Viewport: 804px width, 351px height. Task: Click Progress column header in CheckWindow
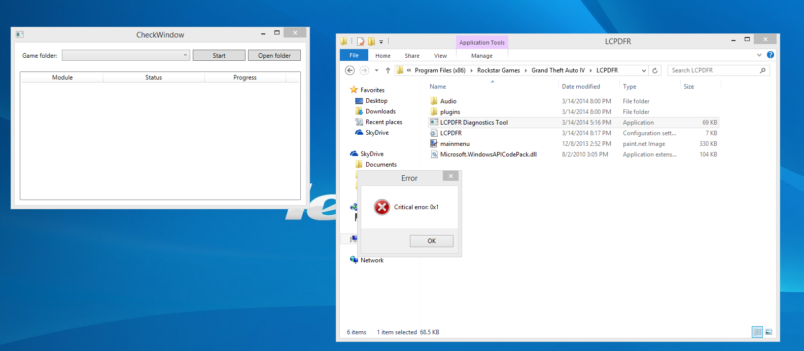click(x=245, y=77)
